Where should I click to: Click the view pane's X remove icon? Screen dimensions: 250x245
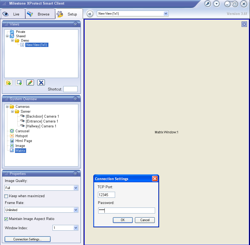(x=244, y=24)
